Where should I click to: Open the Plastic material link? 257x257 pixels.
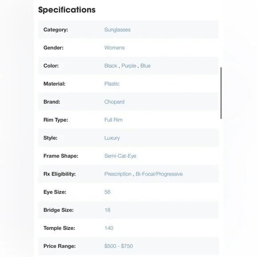pos(112,84)
